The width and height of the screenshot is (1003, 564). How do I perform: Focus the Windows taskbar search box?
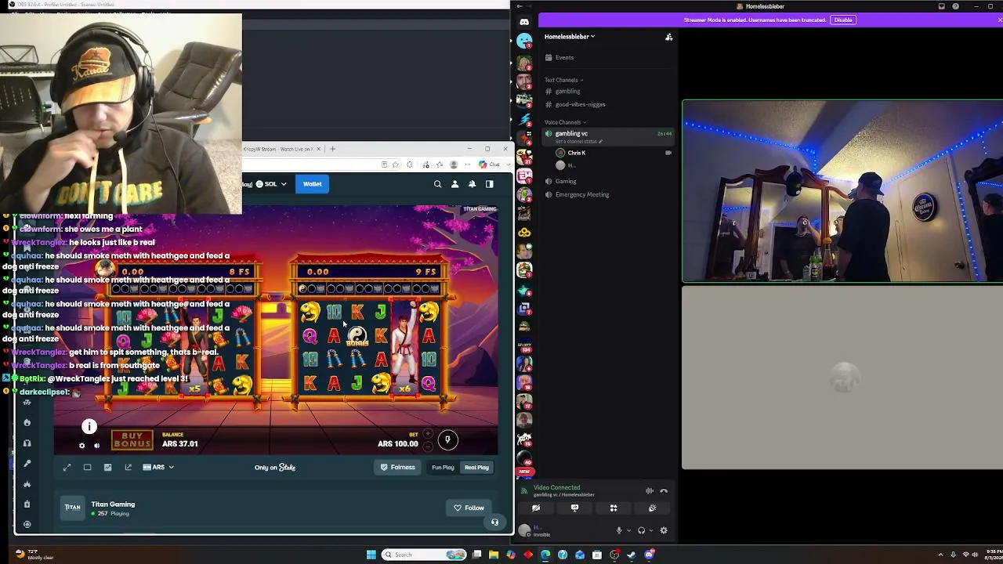point(423,555)
